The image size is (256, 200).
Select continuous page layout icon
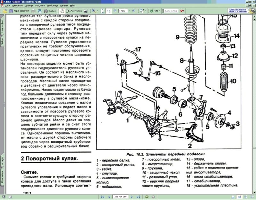pyautogui.click(x=239, y=197)
